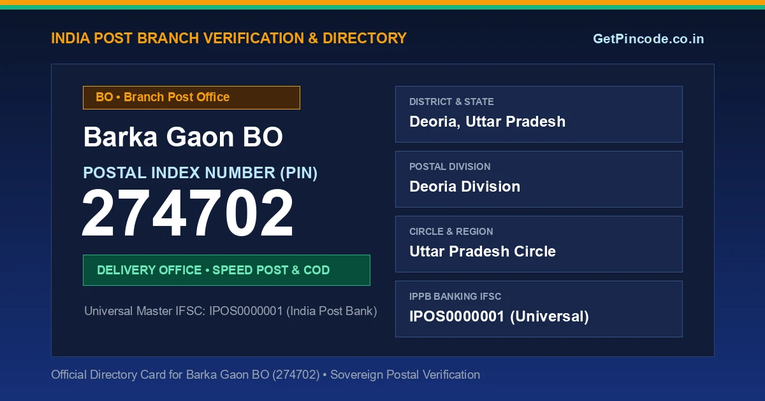Open the Circle & Region info card
765x401 pixels.
539,244
